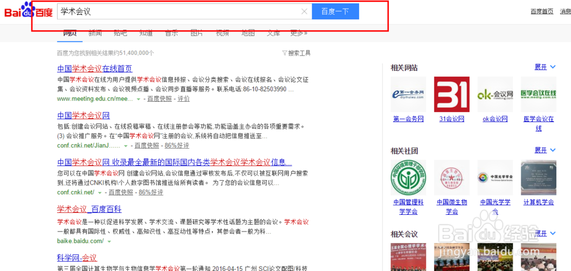
Task: Open result 中国学术会议网 收录最全最新的国际国内
Action: click(x=174, y=162)
